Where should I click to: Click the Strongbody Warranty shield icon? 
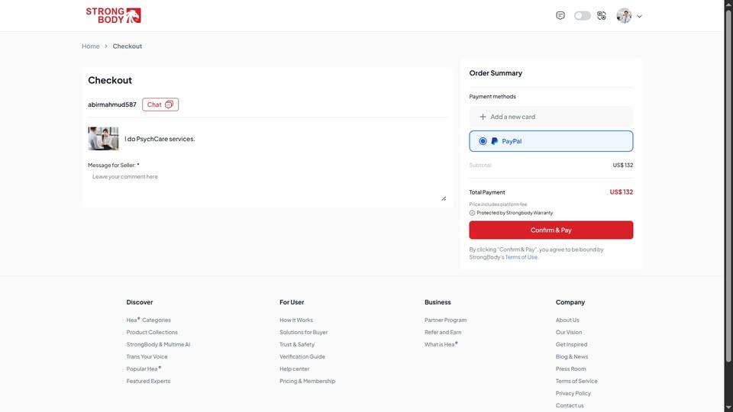click(472, 213)
